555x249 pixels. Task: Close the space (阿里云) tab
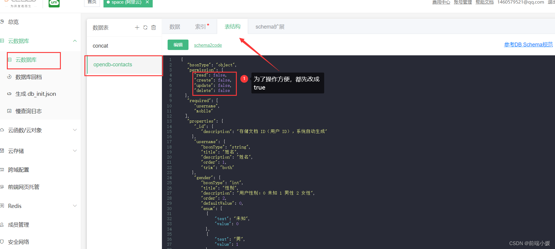(x=147, y=2)
